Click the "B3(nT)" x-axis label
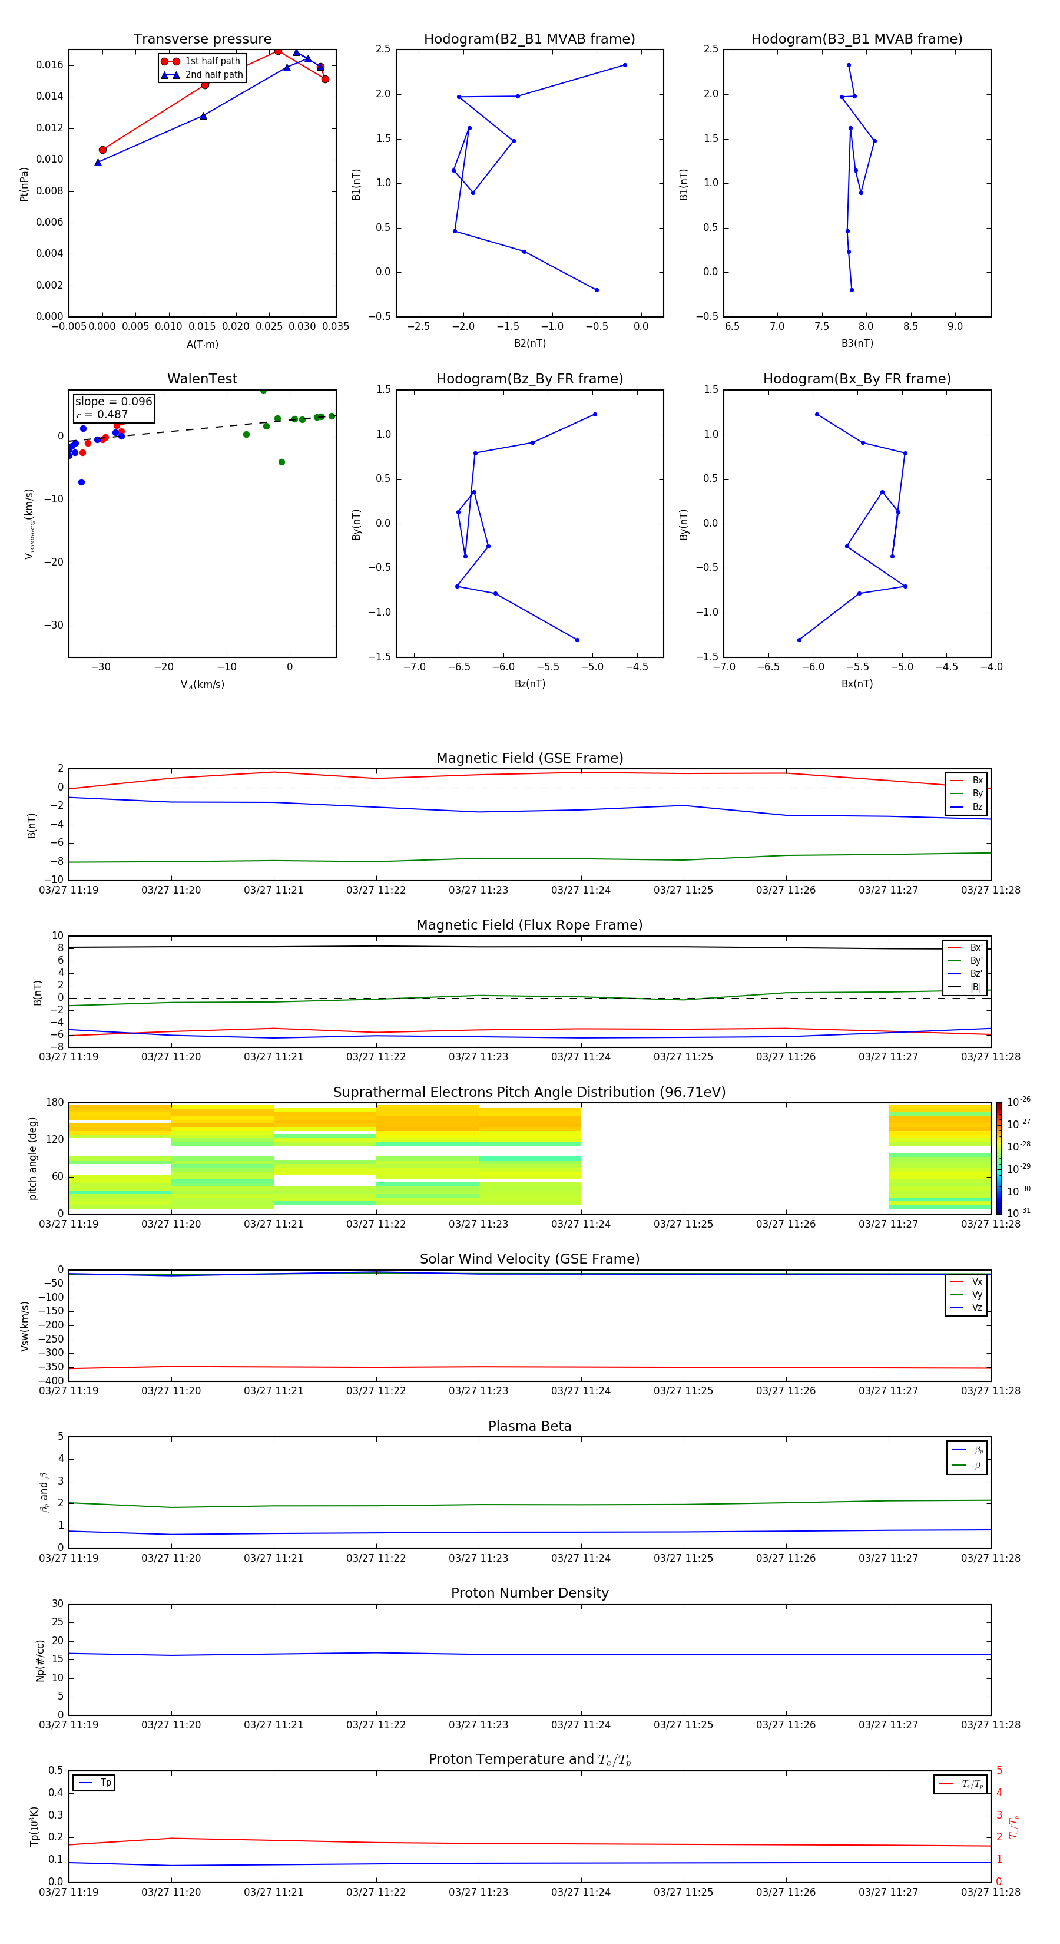The height and width of the screenshot is (1944, 1060). point(857,343)
